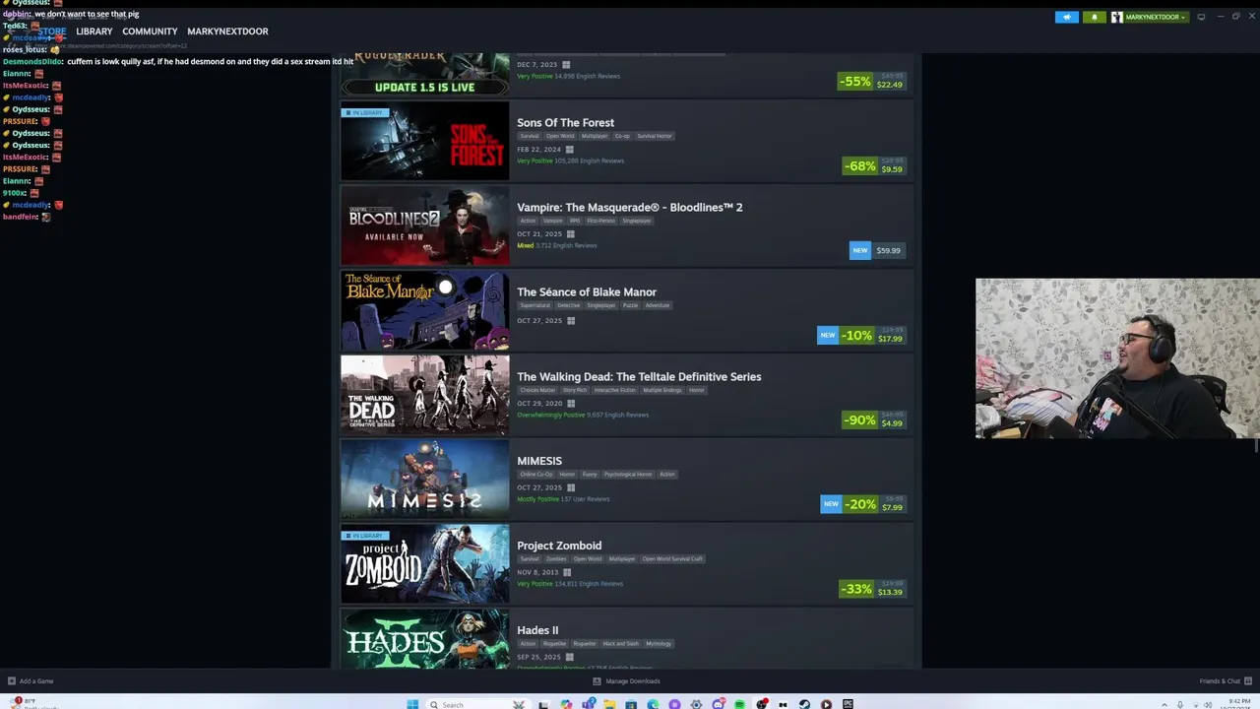This screenshot has width=1260, height=709.
Task: Select the Windows platform icon for Blake Manor
Action: click(570, 321)
